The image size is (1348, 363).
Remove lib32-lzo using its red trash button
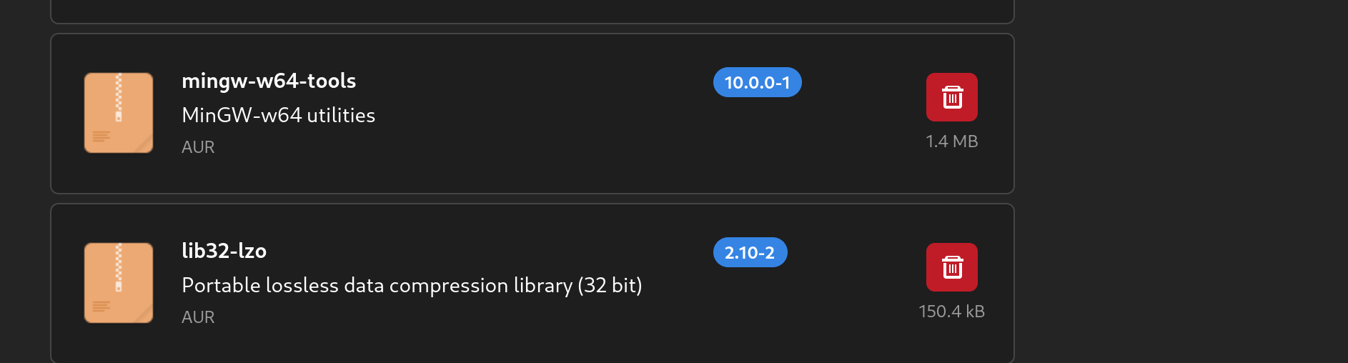952,267
